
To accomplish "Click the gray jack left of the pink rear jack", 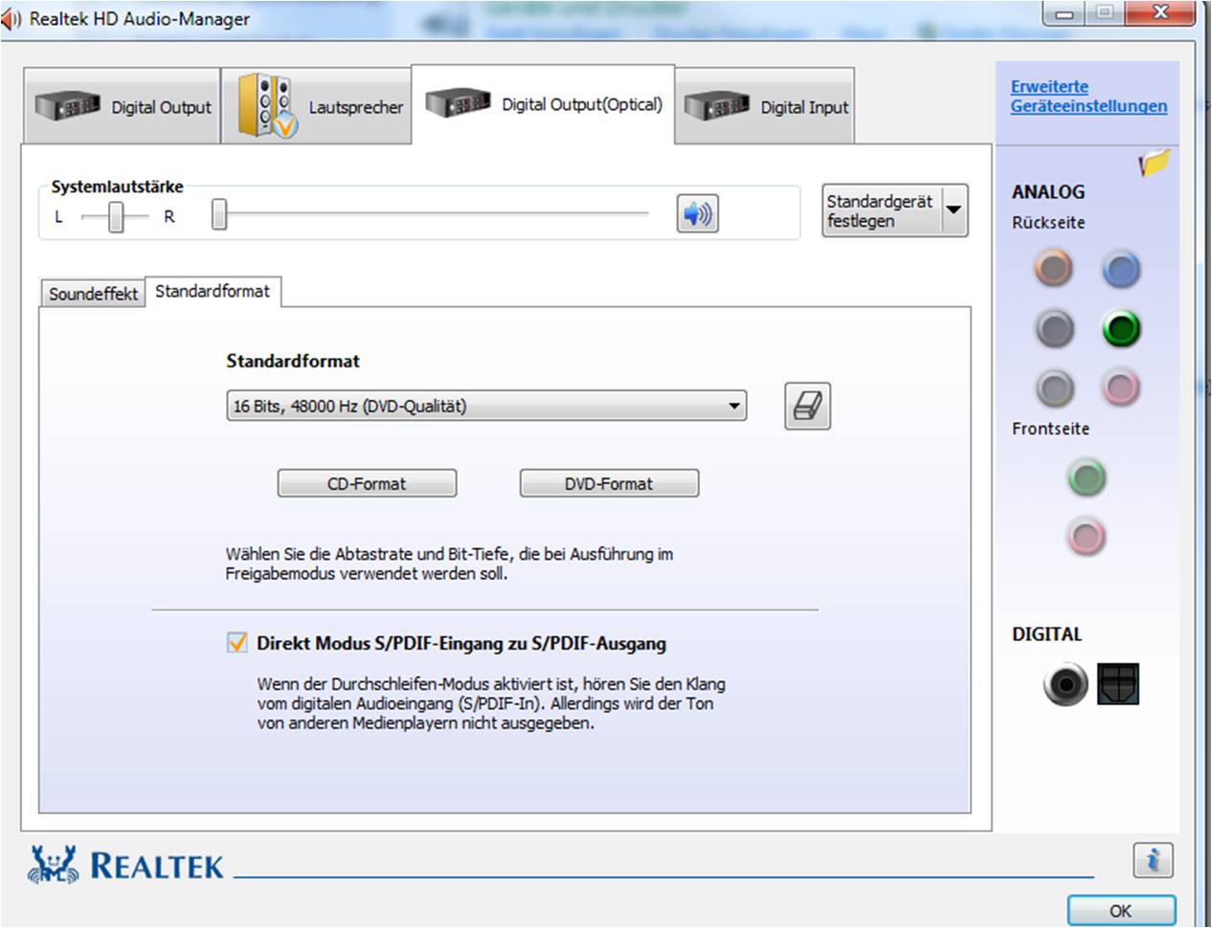I will [1053, 387].
